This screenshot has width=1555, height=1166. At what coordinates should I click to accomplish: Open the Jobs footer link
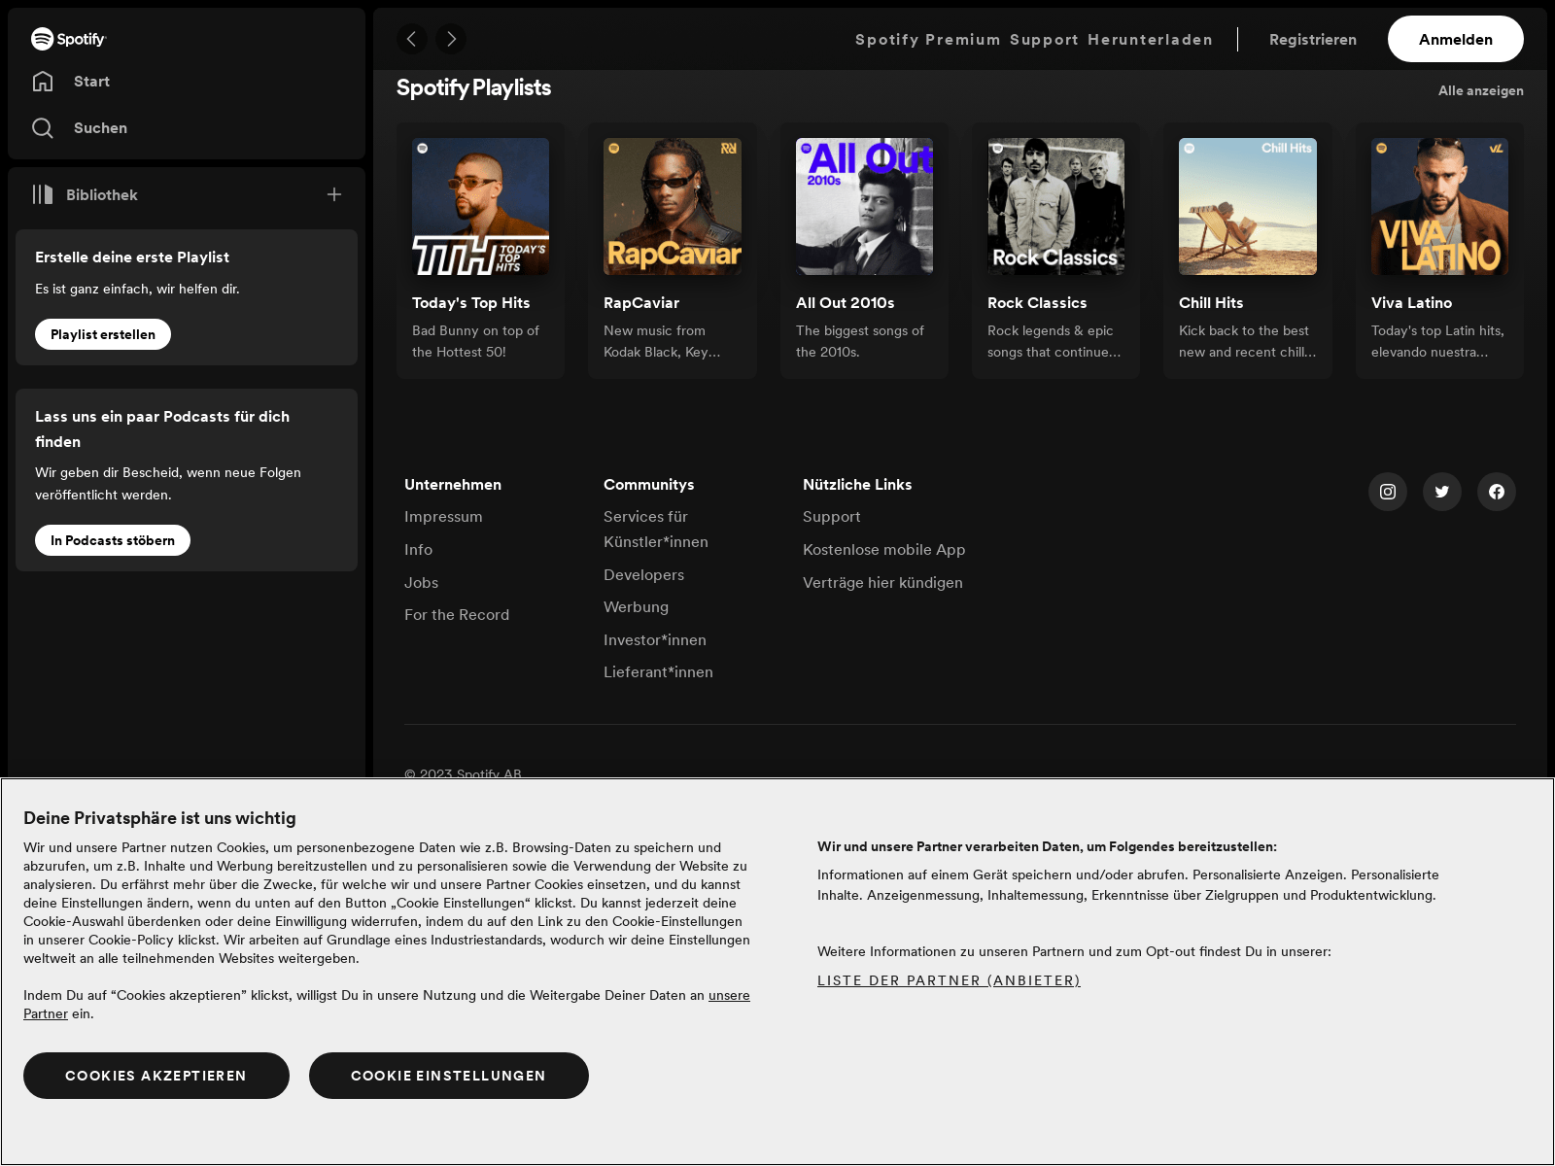tap(421, 583)
